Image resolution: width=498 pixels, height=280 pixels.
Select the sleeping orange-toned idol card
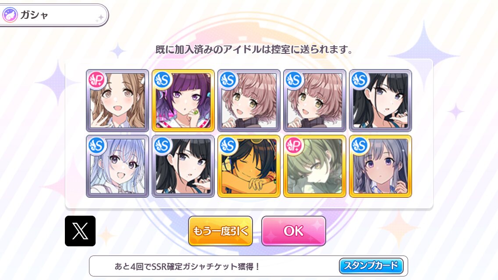point(249,166)
